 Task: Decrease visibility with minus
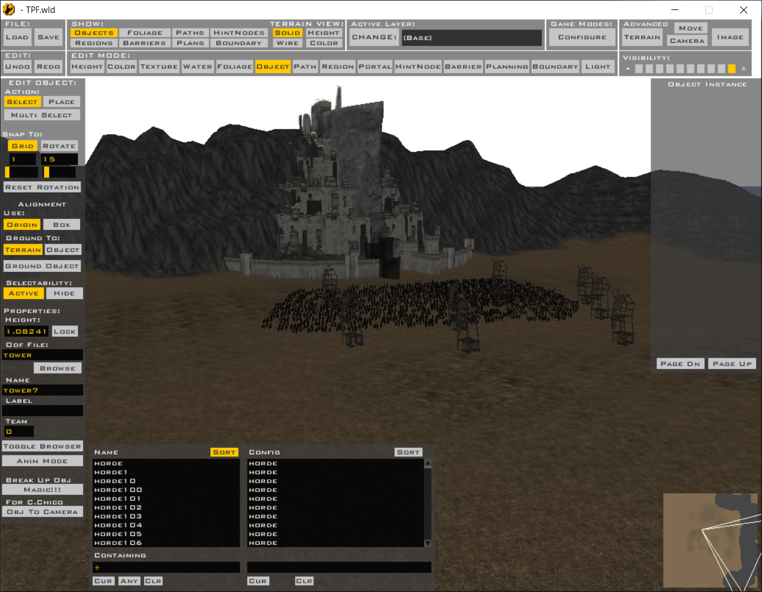628,69
